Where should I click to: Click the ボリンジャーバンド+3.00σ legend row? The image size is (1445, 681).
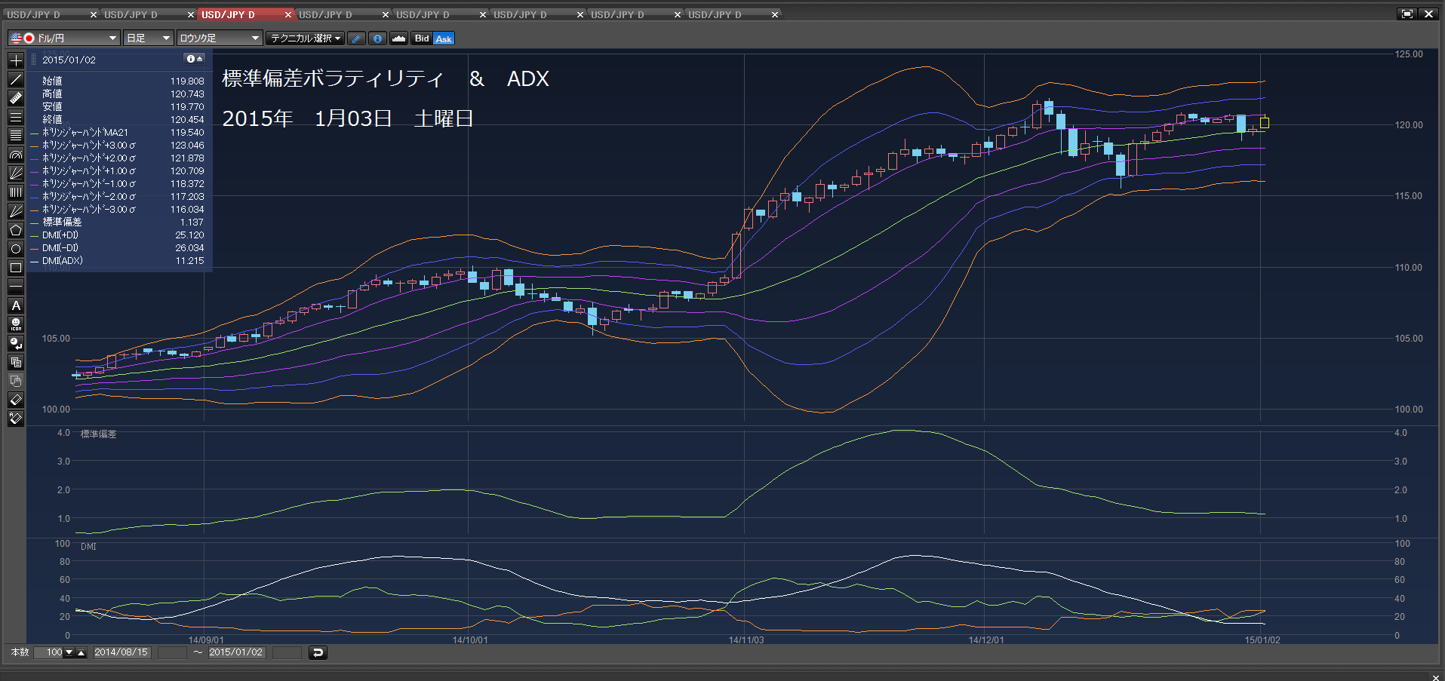pyautogui.click(x=118, y=146)
